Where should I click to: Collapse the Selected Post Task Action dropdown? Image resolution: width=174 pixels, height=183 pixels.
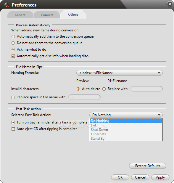(x=126, y=115)
